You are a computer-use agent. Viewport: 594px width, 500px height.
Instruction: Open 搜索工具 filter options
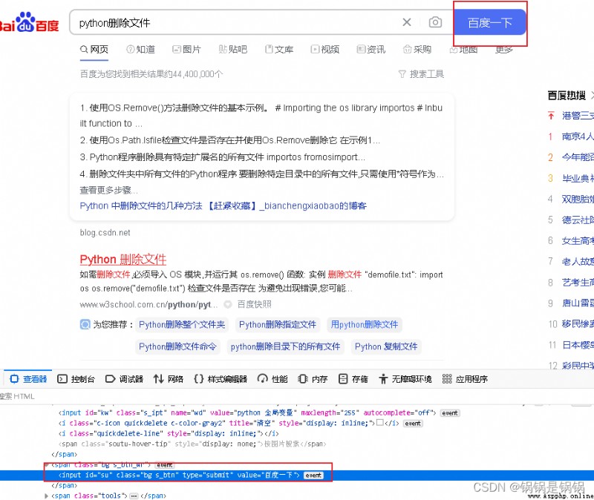click(421, 73)
